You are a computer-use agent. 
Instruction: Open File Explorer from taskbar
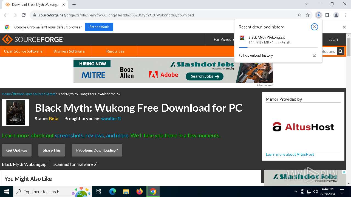tap(126, 192)
